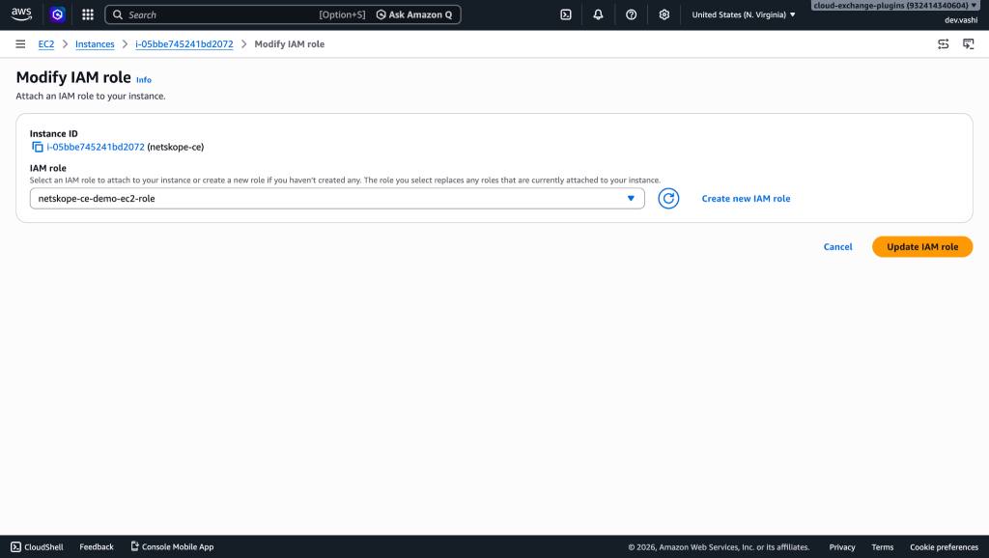Open the services grid menu
Image resolution: width=989 pixels, height=558 pixels.
[x=88, y=14]
